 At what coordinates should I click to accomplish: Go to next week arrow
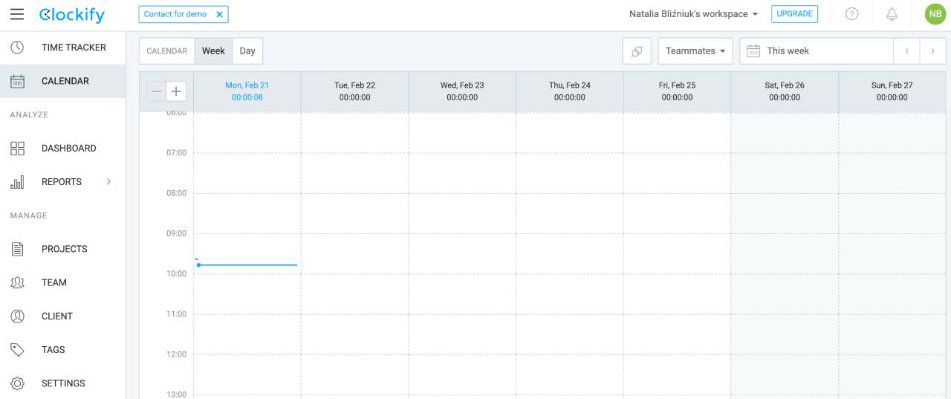(x=932, y=51)
